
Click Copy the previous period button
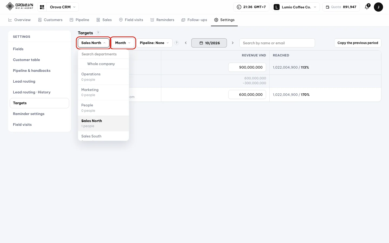358,43
